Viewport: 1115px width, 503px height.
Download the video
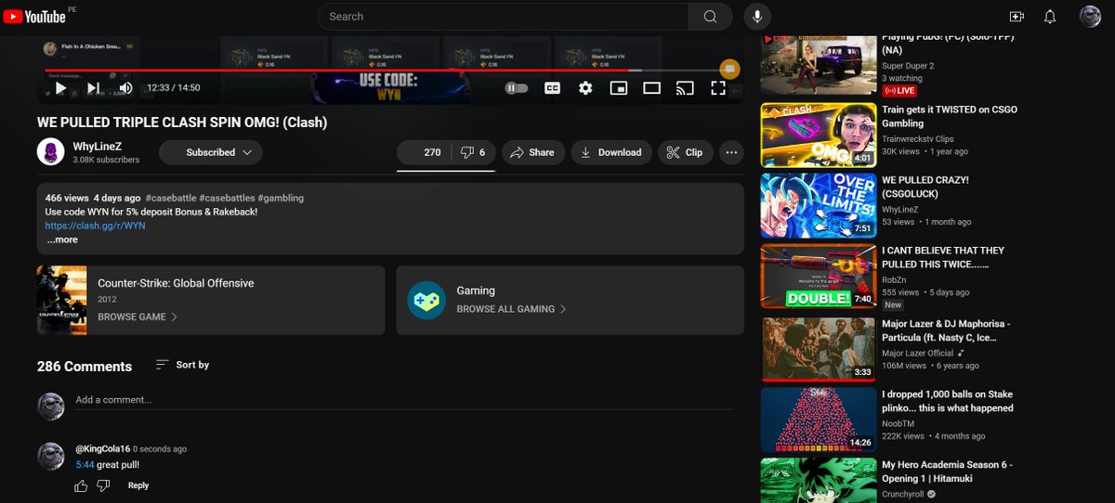coord(611,152)
